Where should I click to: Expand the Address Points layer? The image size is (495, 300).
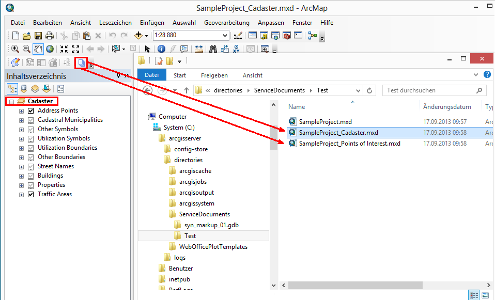[21, 110]
